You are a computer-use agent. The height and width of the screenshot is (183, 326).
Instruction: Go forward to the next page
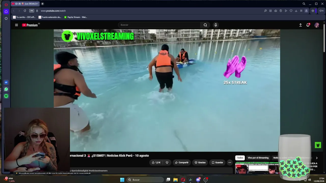tap(19, 11)
